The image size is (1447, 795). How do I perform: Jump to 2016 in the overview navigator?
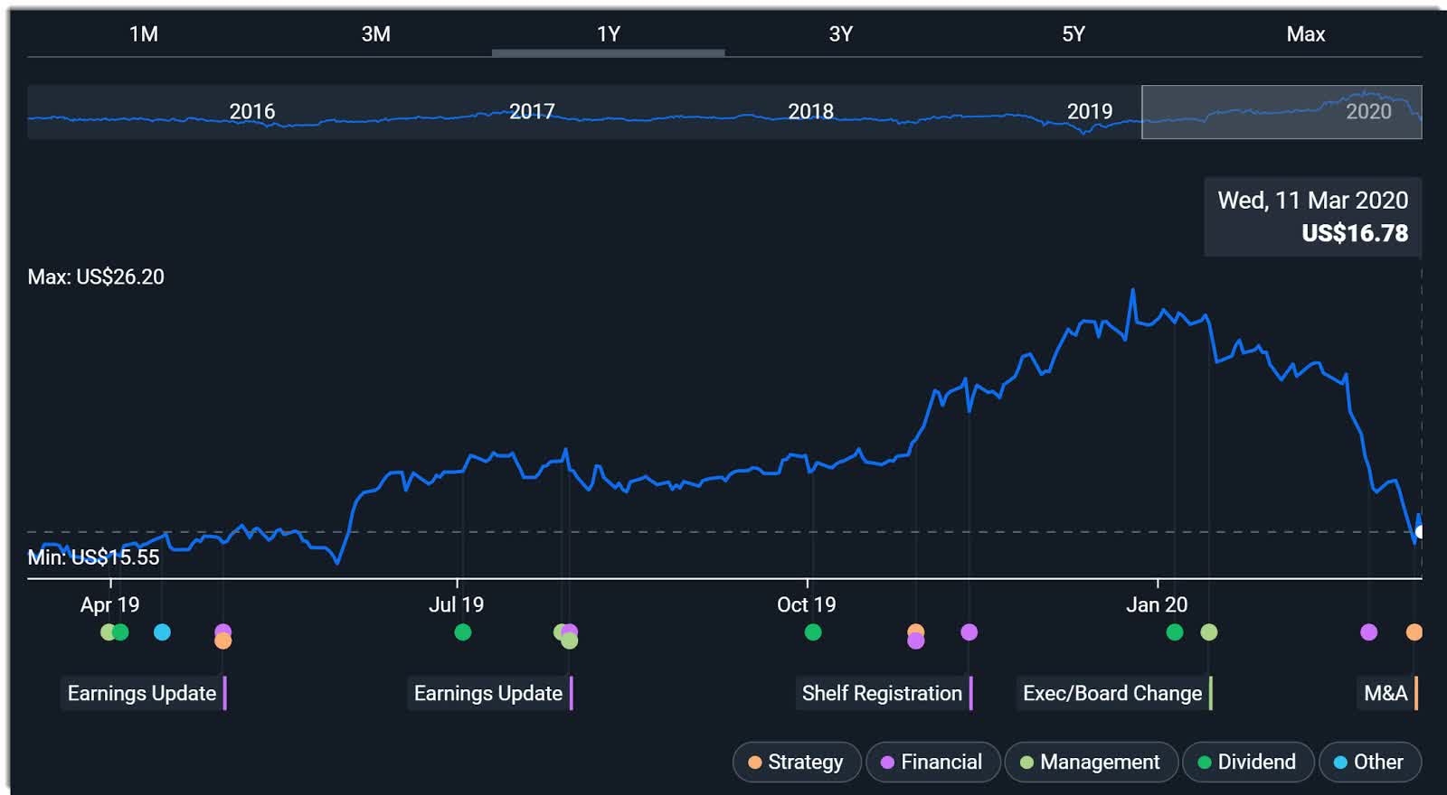251,112
